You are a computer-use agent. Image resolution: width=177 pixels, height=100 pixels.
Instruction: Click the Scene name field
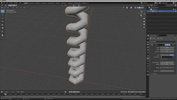[x=149, y=3]
